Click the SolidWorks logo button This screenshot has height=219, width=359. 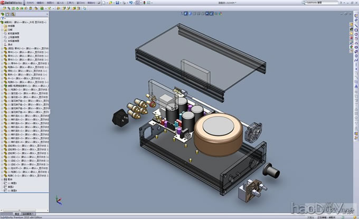[12, 3]
